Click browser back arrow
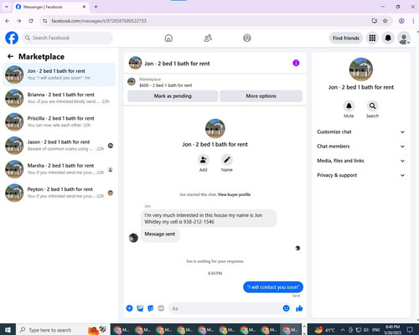 (x=8, y=21)
